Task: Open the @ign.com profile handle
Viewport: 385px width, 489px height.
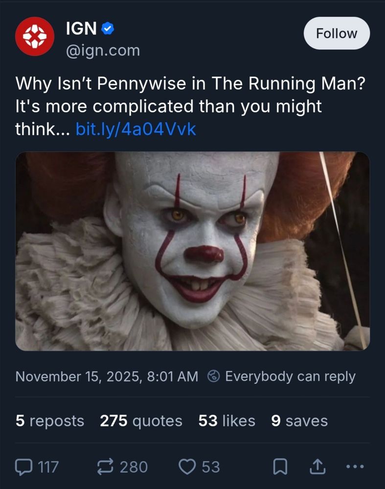Action: coord(101,49)
